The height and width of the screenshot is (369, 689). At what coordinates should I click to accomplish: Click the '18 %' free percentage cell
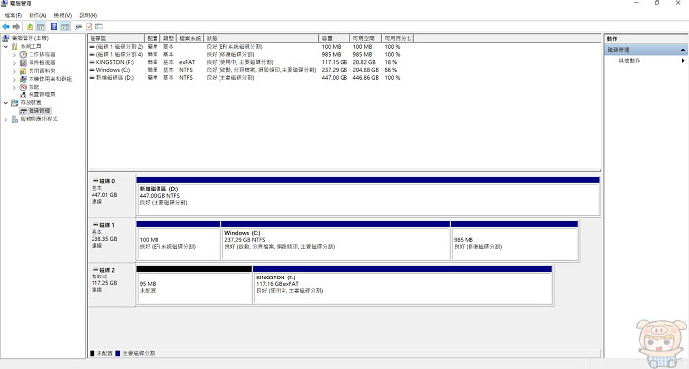pyautogui.click(x=391, y=62)
